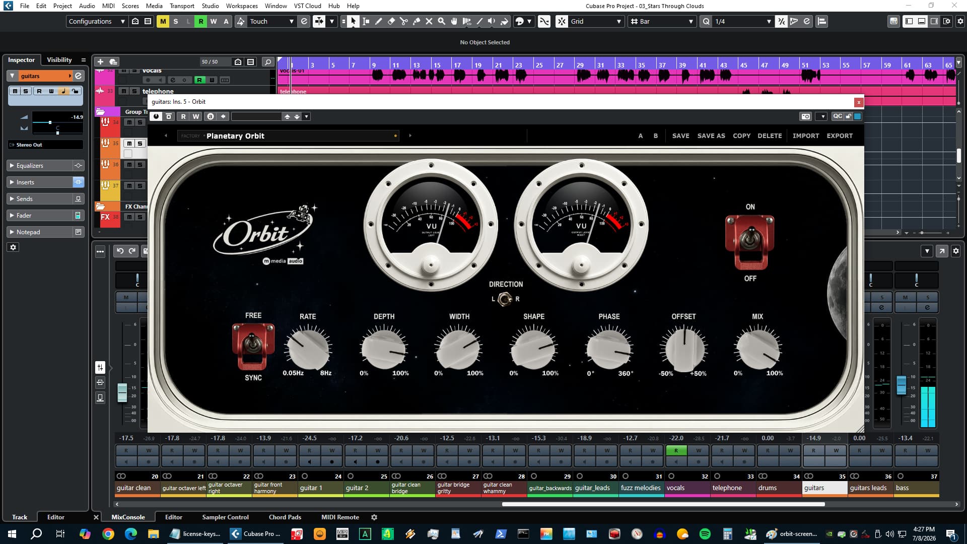The width and height of the screenshot is (967, 544).
Task: Open the Studio menu
Action: tap(210, 6)
